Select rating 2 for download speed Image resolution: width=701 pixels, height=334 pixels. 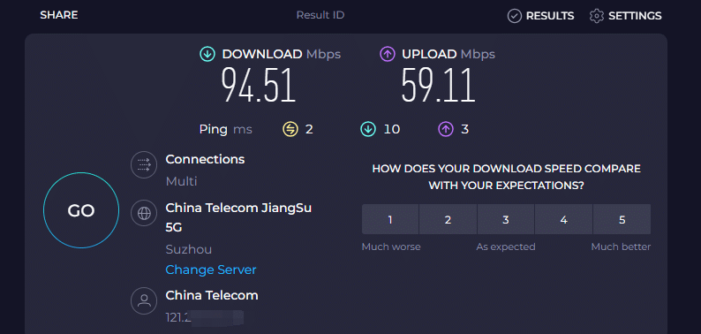point(448,219)
